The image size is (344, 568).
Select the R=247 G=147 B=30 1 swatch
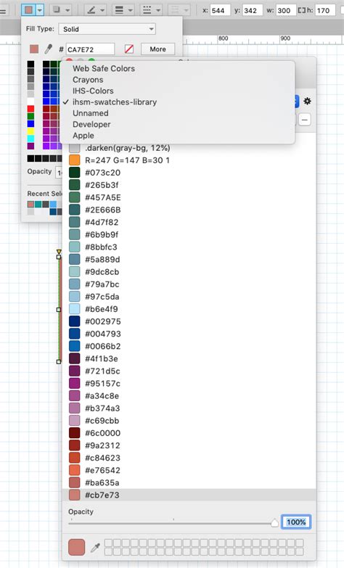(189, 160)
